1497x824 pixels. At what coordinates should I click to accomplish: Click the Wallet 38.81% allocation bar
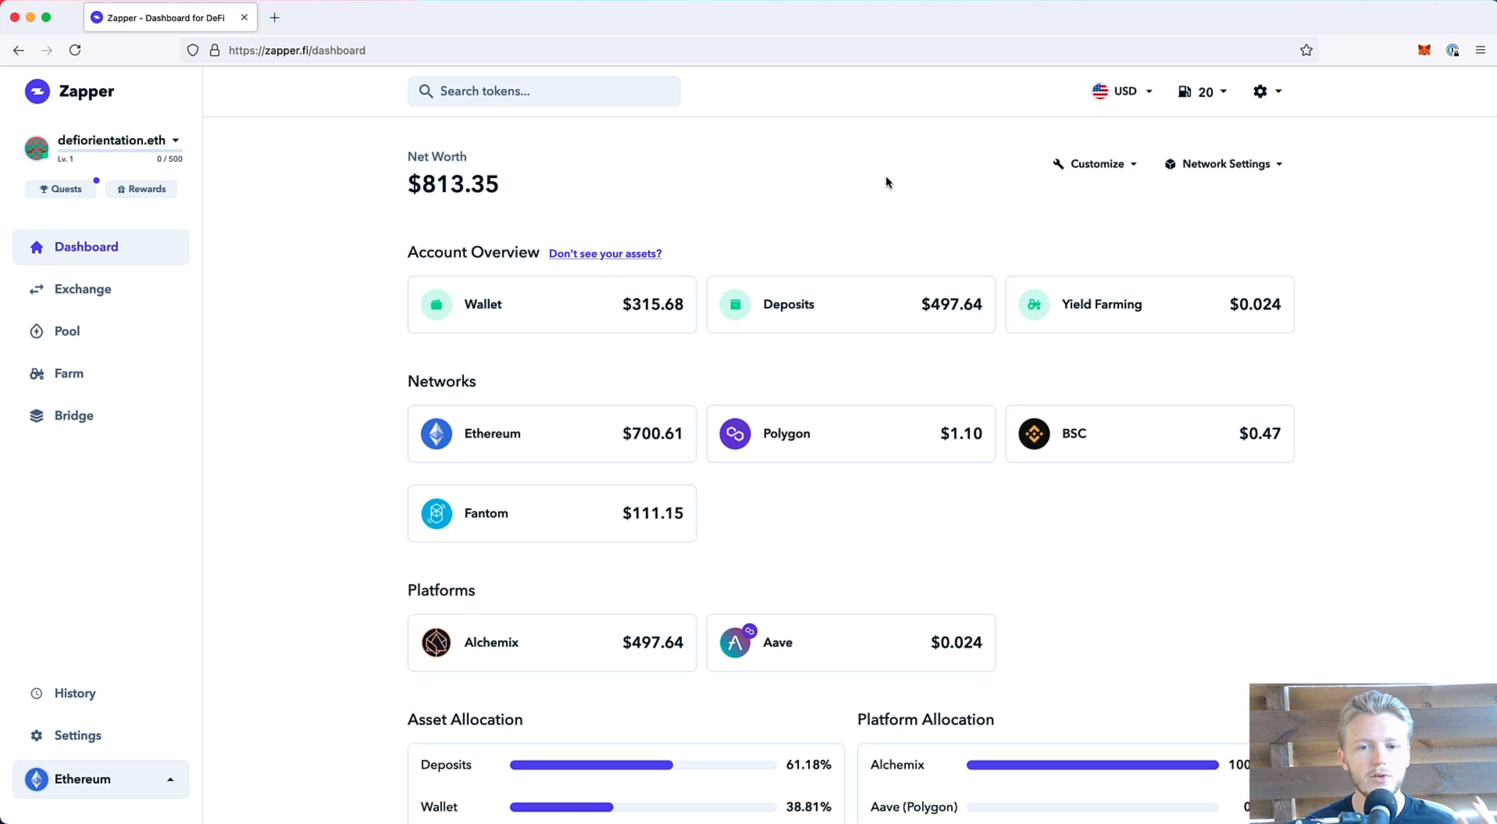coord(643,807)
